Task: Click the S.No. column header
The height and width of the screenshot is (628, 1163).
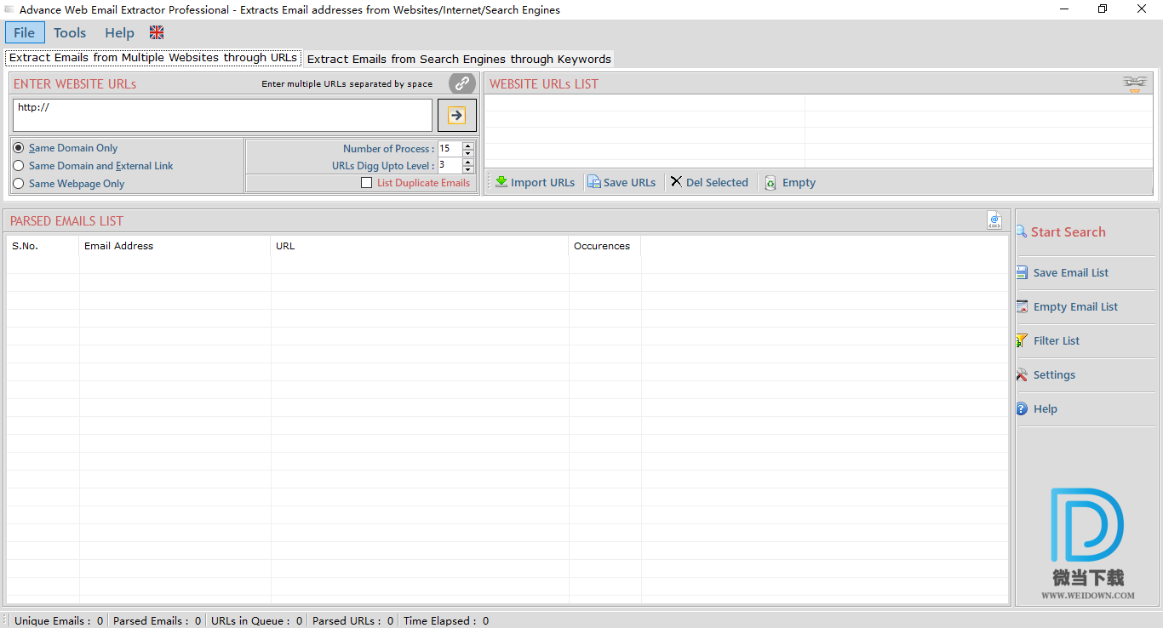Action: (43, 246)
